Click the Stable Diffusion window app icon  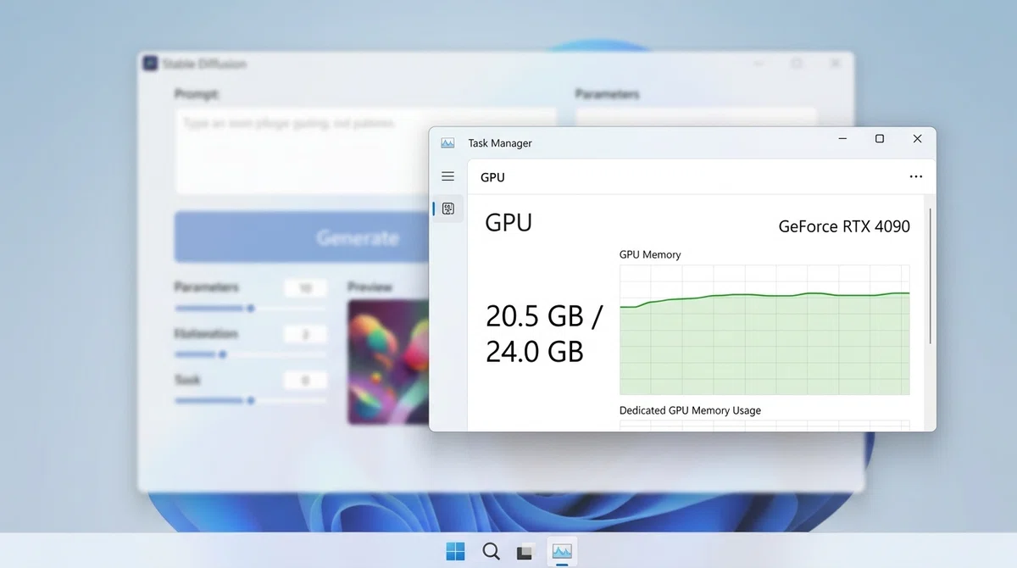[150, 64]
